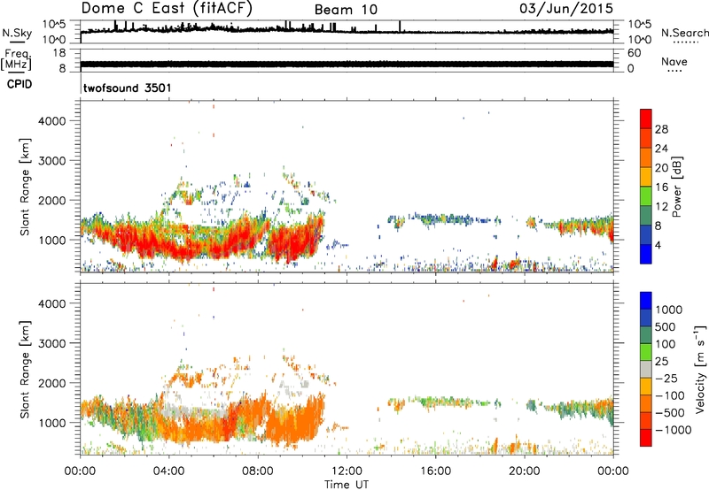Viewport: 709px width, 490px height.
Task: Click the '16' power colorbar tick label
Action: pos(661,188)
